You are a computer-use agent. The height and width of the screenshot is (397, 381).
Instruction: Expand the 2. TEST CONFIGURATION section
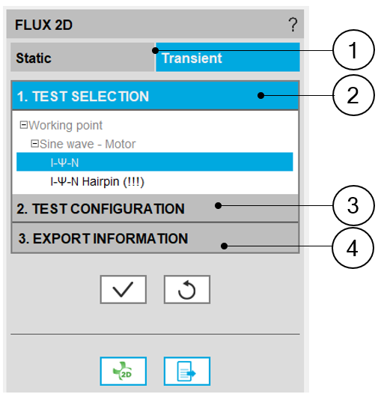pyautogui.click(x=155, y=208)
